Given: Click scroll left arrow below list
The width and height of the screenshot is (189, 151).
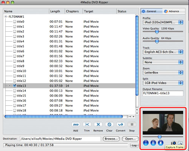Looking at the screenshot, I should (130, 117).
